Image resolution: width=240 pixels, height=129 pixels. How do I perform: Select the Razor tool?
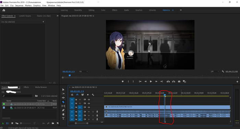(63, 102)
